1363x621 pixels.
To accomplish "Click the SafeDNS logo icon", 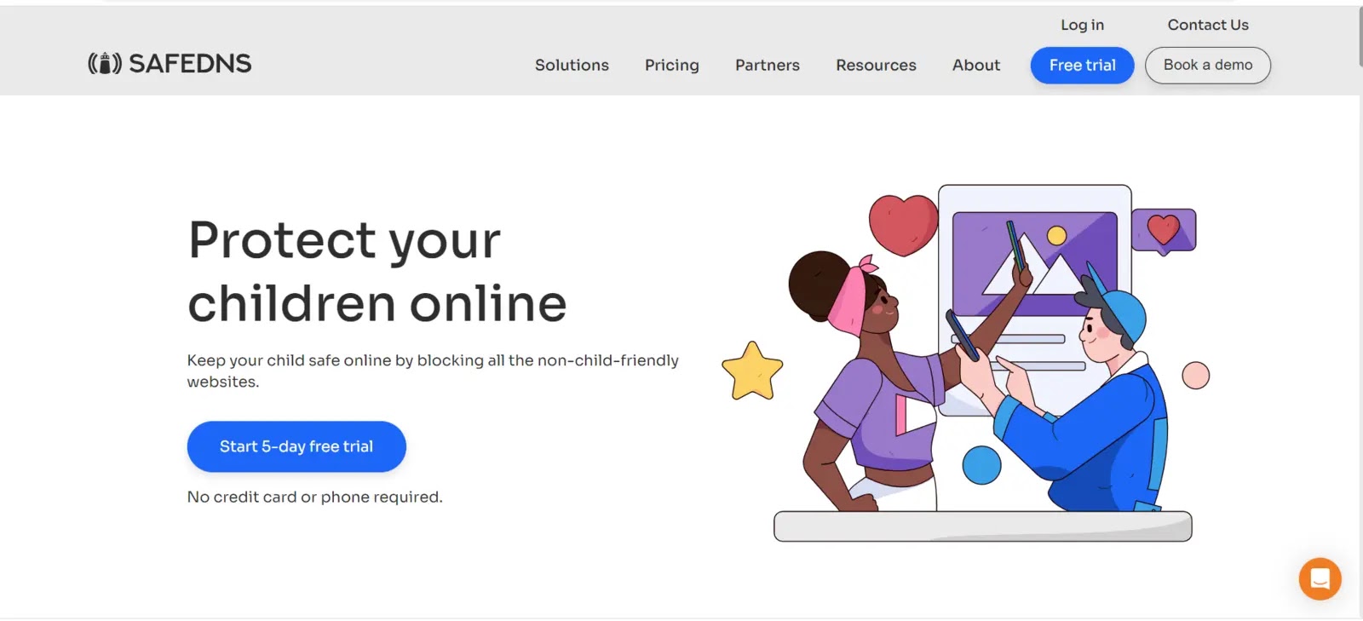I will tap(105, 63).
